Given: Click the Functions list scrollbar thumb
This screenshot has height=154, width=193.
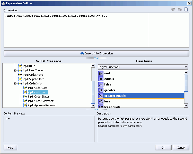Looking at the screenshot, I should pyautogui.click(x=186, y=83).
